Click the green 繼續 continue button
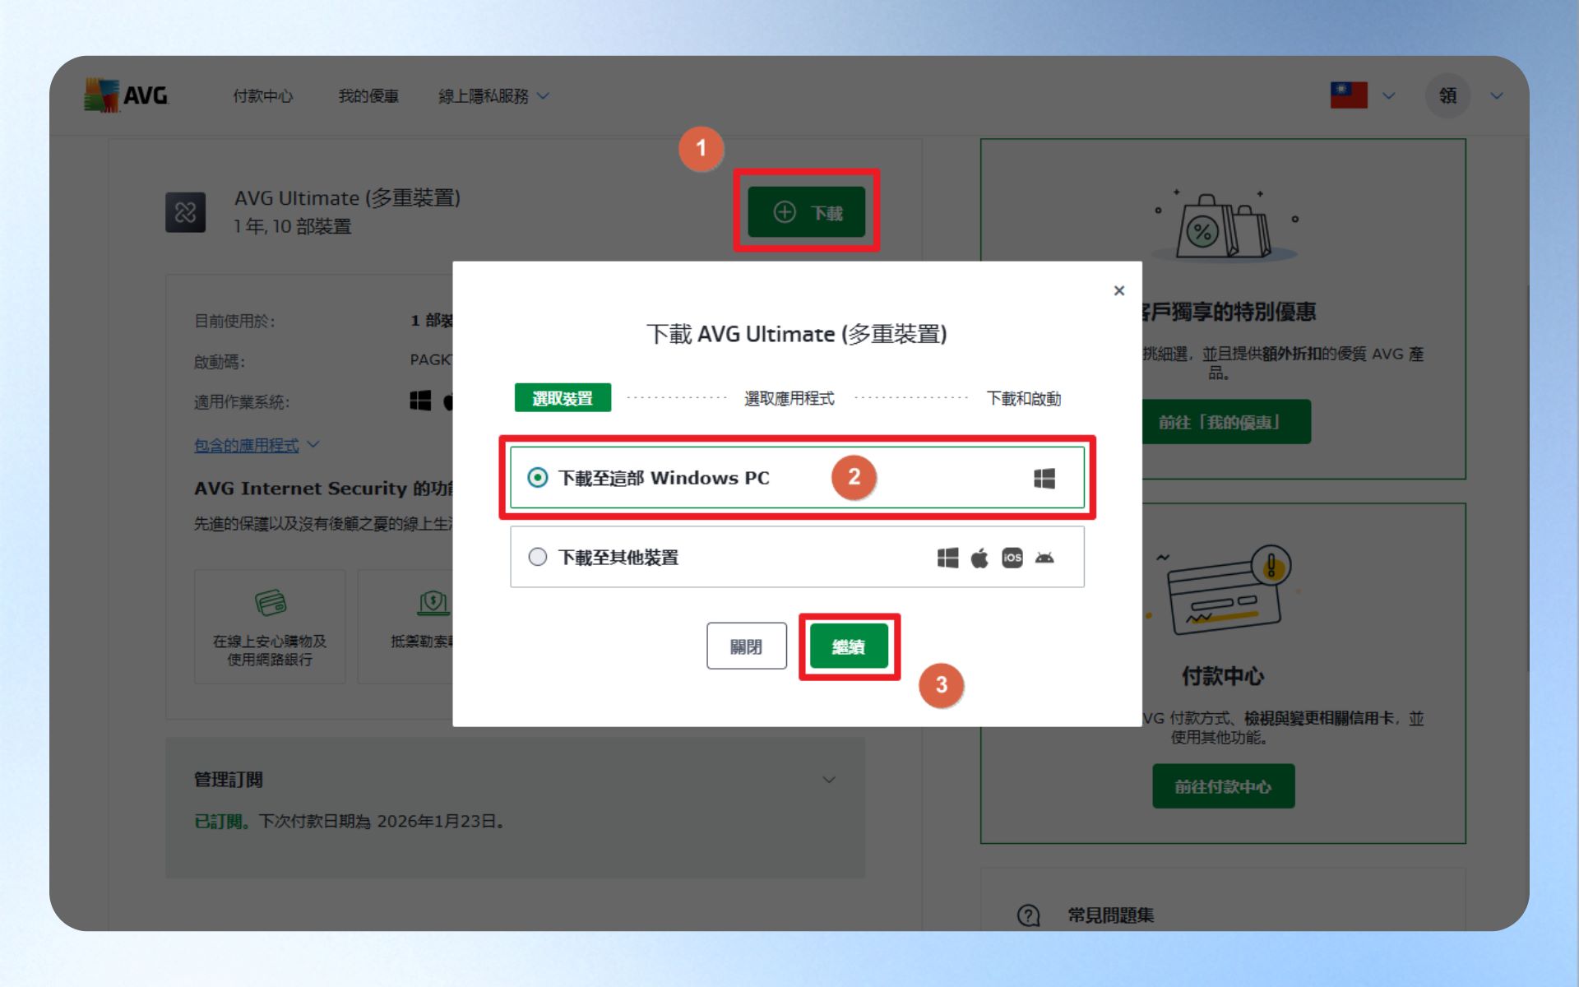Image resolution: width=1579 pixels, height=987 pixels. coord(849,646)
